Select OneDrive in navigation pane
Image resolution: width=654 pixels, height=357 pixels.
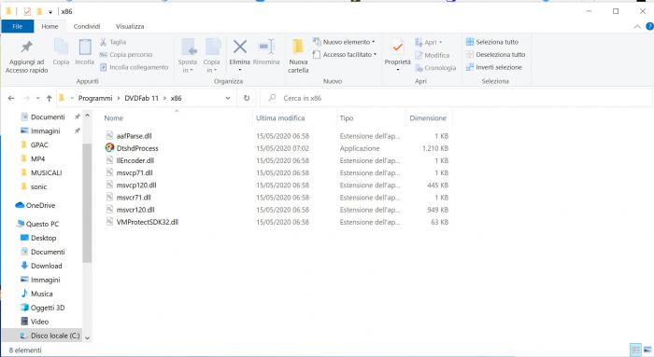(x=40, y=205)
